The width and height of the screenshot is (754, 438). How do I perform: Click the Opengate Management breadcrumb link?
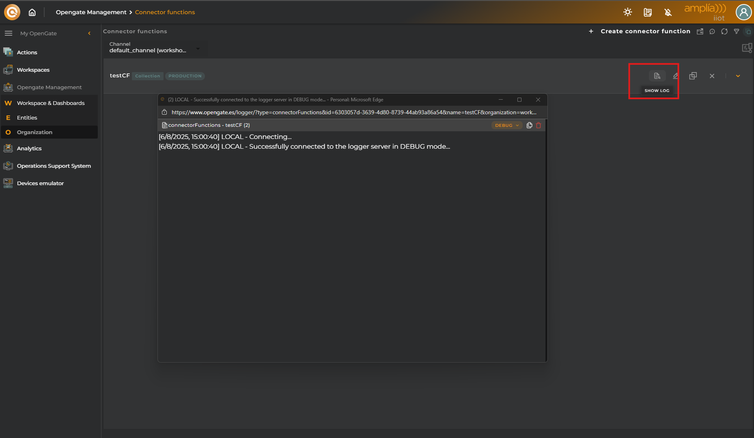tap(91, 12)
